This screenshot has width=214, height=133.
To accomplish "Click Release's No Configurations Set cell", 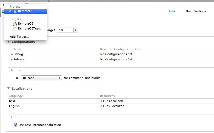I will tap(116, 59).
